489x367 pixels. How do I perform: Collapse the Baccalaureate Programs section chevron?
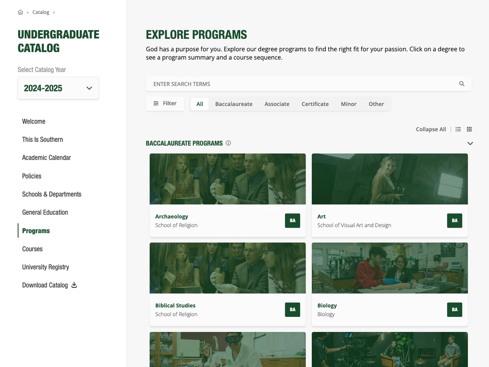click(470, 143)
